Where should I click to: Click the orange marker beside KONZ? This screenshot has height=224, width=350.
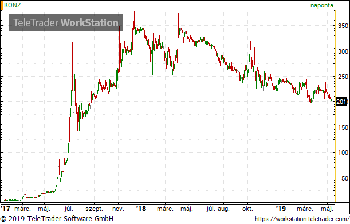(2, 5)
